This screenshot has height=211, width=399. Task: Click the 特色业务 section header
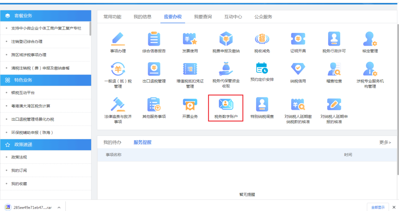click(x=45, y=80)
